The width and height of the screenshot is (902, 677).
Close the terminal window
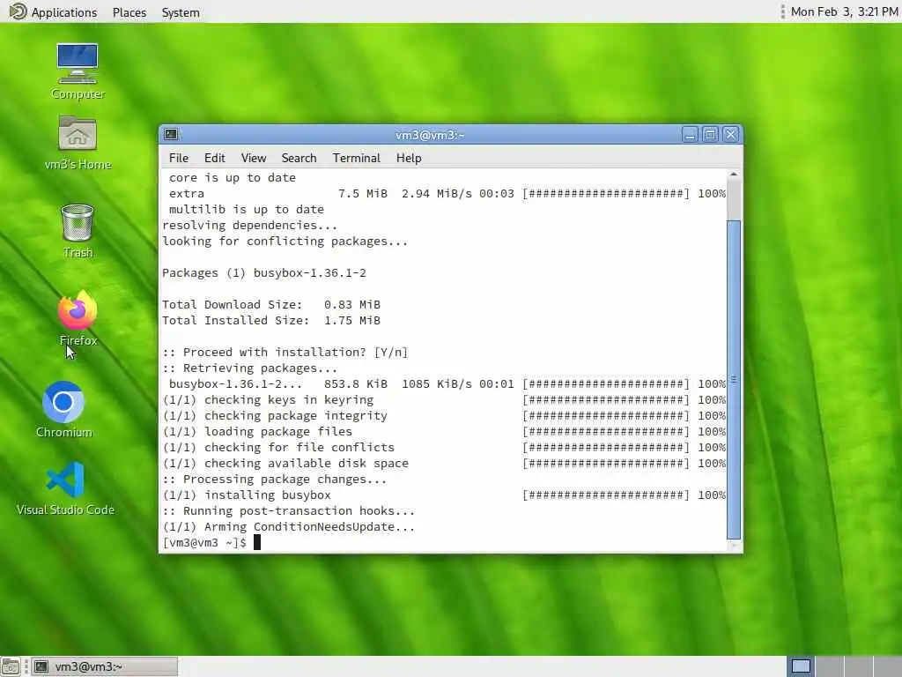730,135
